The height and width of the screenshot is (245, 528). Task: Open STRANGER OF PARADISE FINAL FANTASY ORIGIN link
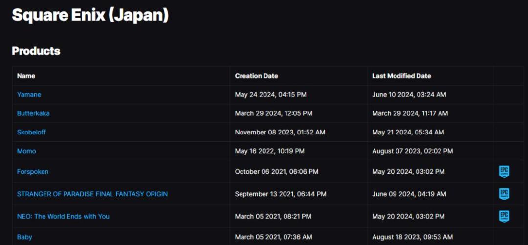(x=92, y=194)
